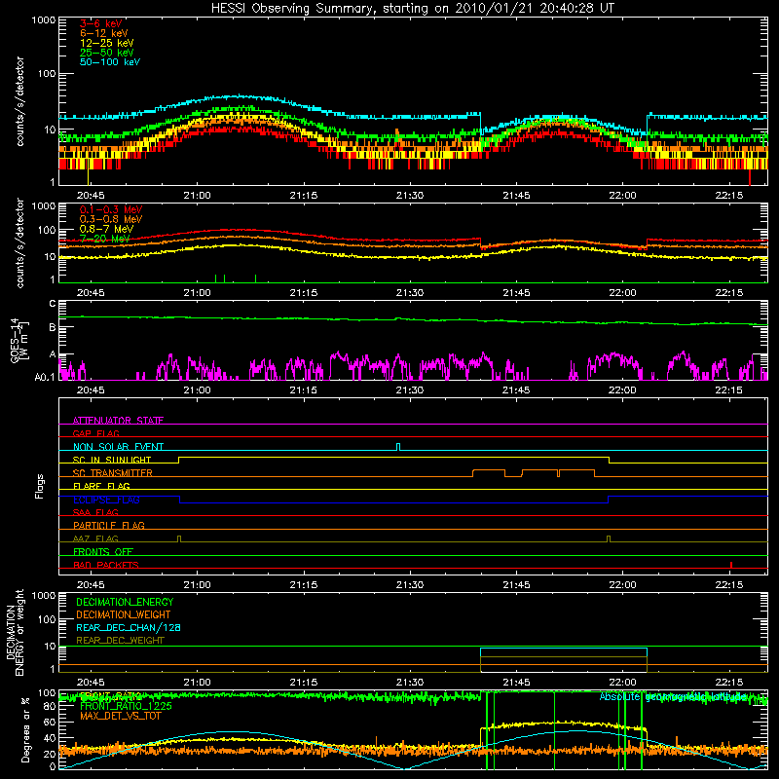Click the 22:15 tick label under the top panel
Screen dimensions: 779x779
click(728, 196)
